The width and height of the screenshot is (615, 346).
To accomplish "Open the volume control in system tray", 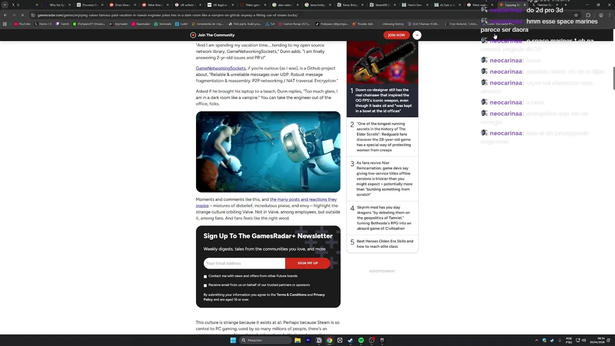I will [583, 340].
